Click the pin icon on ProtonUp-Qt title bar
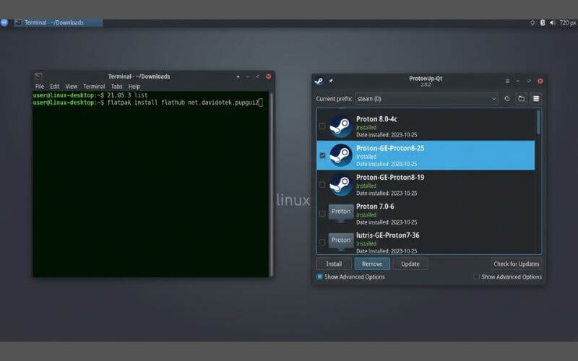Image resolution: width=578 pixels, height=361 pixels. (331, 81)
